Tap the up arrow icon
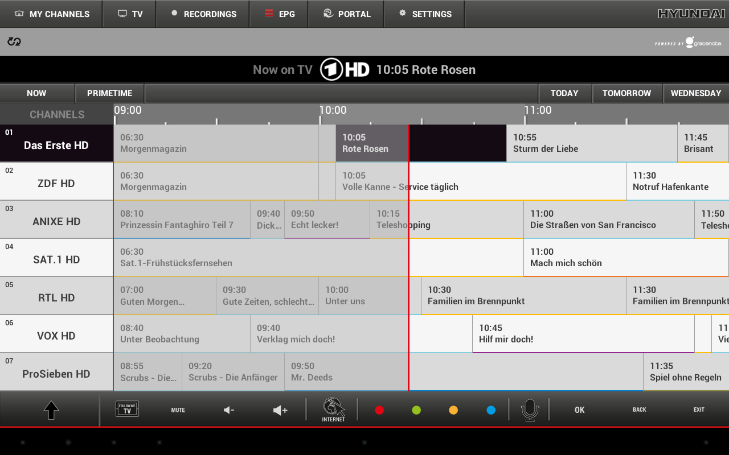The height and width of the screenshot is (455, 729). coord(51,410)
